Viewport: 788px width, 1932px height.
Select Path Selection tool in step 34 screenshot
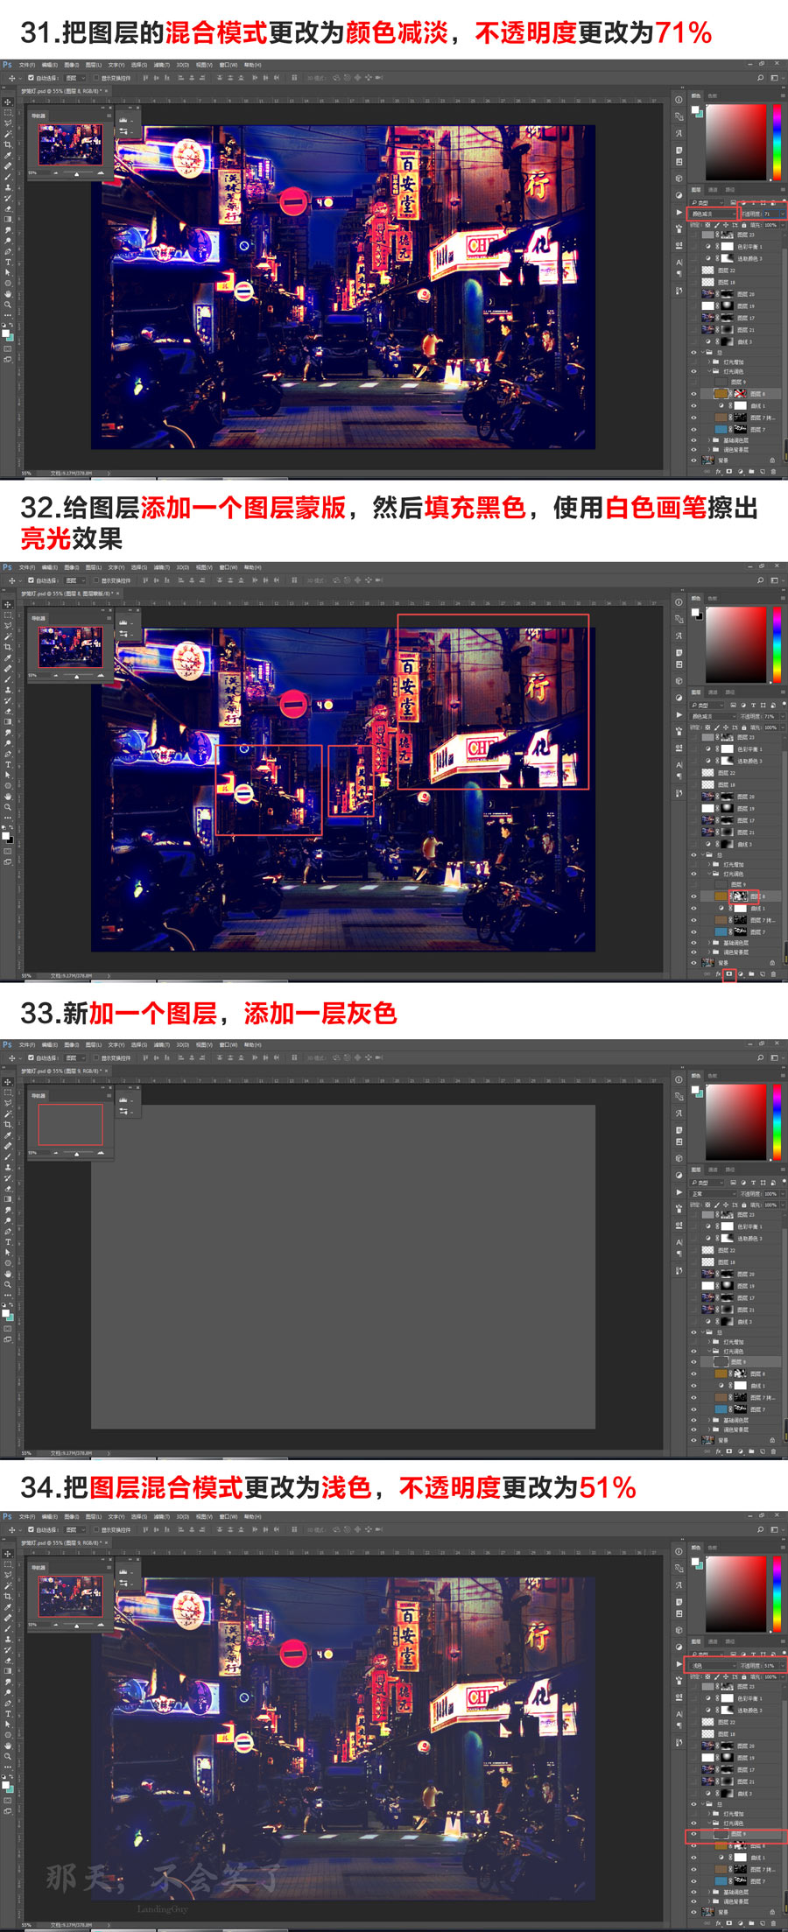click(8, 1724)
